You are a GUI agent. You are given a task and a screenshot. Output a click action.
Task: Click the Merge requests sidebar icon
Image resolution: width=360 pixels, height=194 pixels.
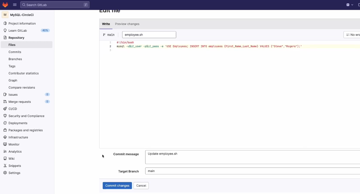5,102
